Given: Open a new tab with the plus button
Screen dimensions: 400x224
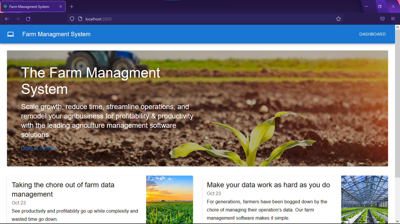Looking at the screenshot, I should (72, 6).
